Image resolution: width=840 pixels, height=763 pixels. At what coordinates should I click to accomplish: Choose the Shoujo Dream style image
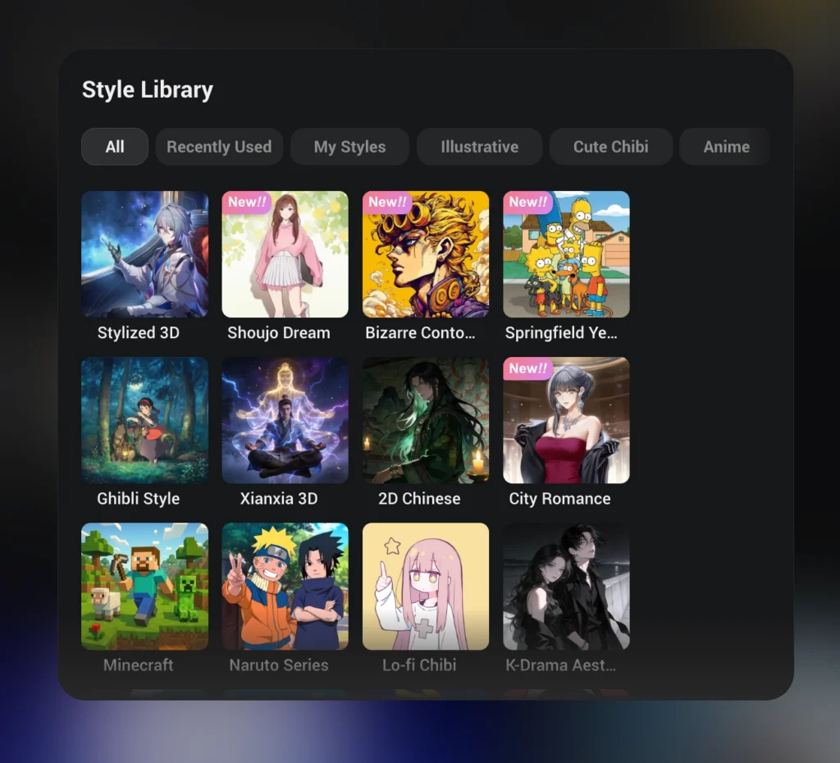(285, 254)
